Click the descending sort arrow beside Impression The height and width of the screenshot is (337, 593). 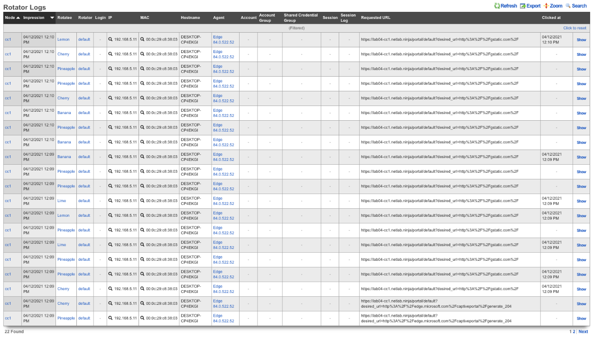52,18
